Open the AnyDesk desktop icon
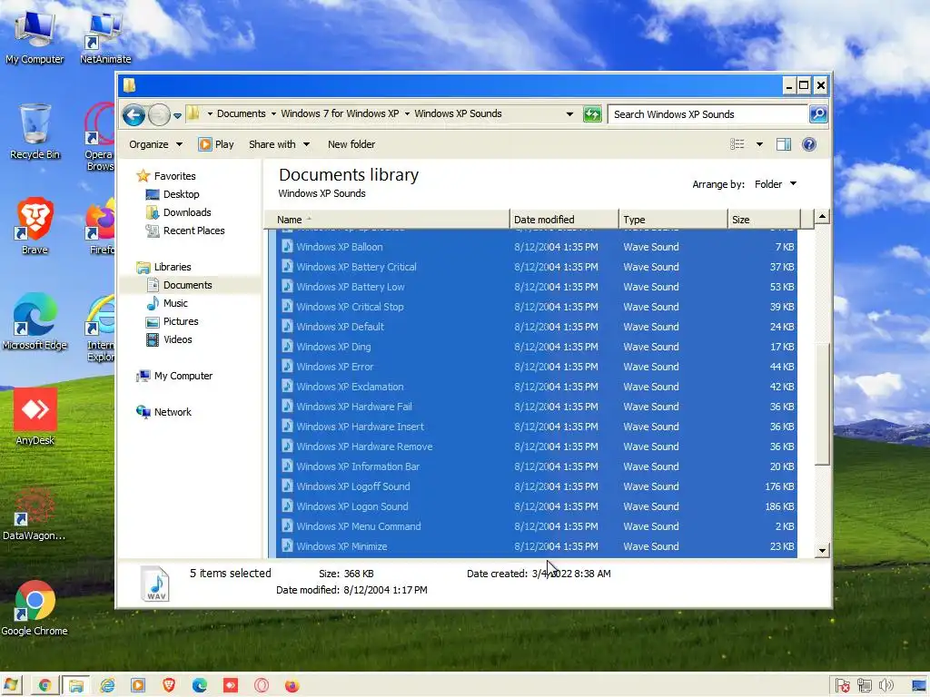Image resolution: width=930 pixels, height=697 pixels. pyautogui.click(x=35, y=417)
